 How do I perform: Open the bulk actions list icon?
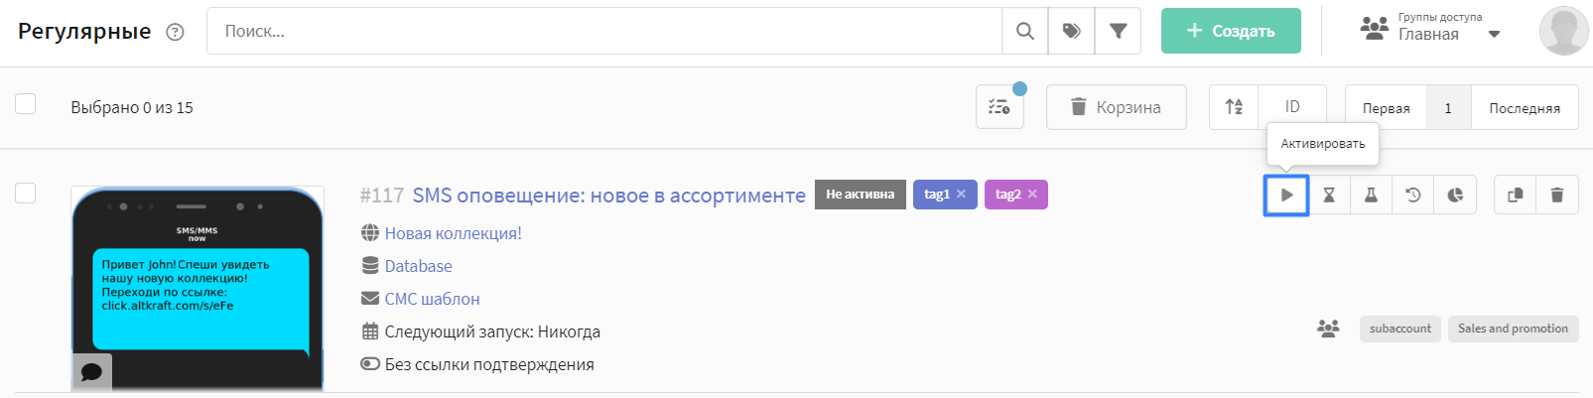pos(999,107)
